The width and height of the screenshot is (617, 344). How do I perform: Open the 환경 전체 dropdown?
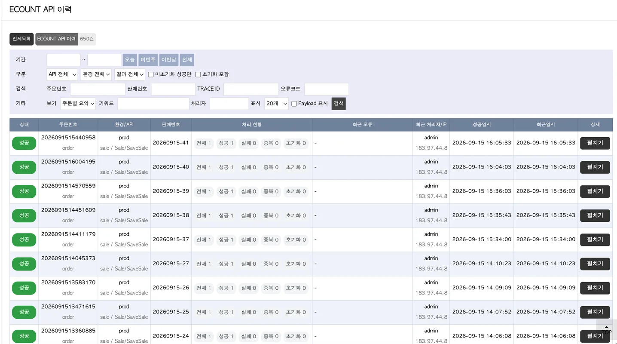click(x=96, y=74)
